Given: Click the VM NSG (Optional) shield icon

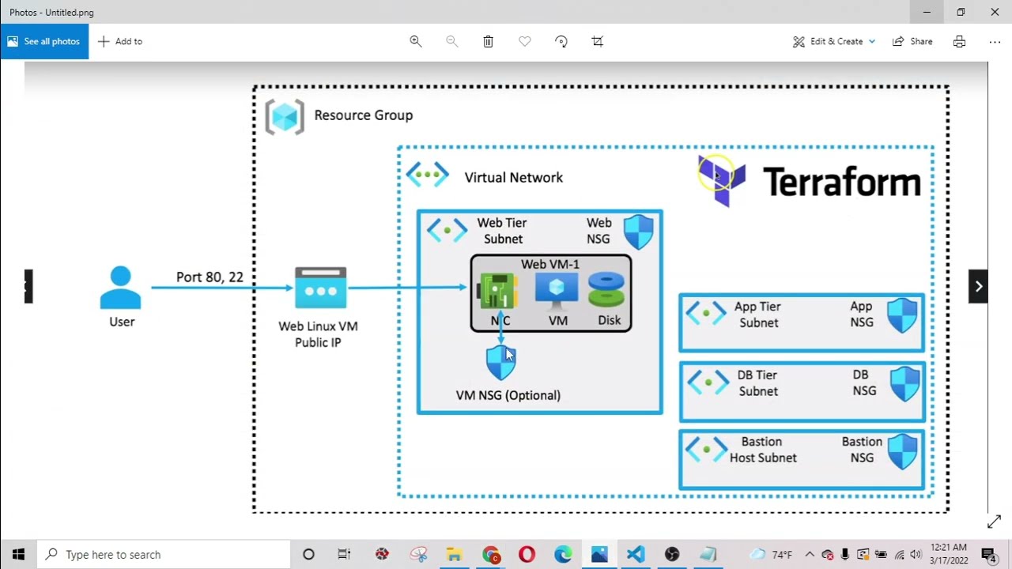Looking at the screenshot, I should (500, 363).
